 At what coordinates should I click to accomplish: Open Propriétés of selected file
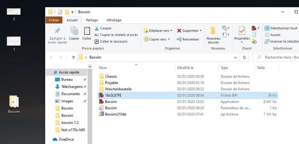[x=242, y=35]
